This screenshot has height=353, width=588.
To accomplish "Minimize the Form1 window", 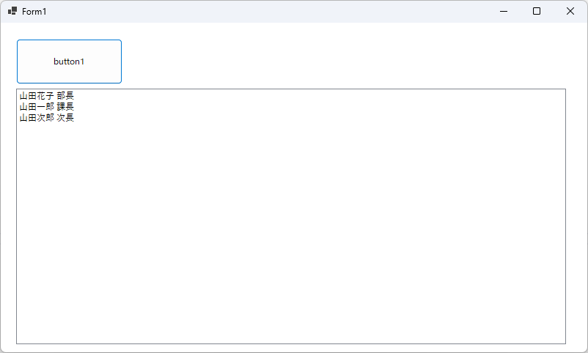I will coord(504,11).
